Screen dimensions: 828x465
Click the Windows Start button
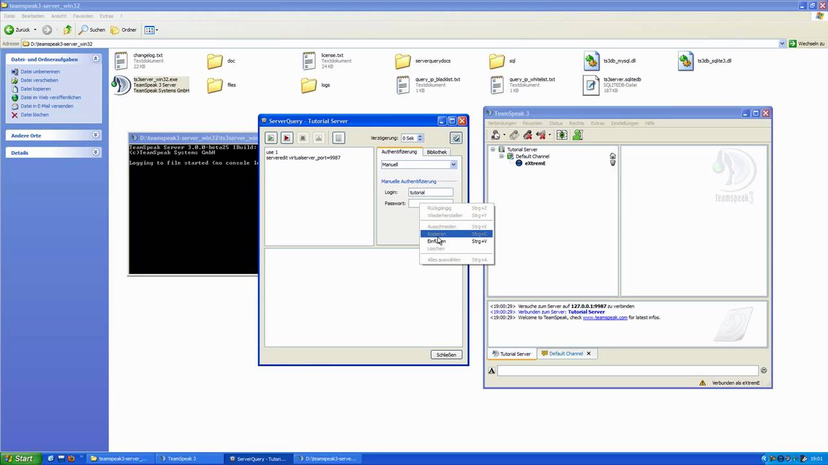coord(20,459)
